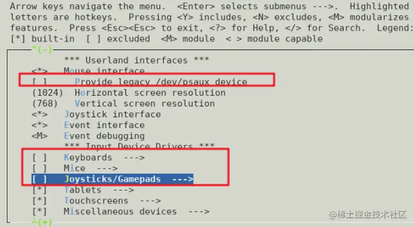Click the 1024 horizontal resolution value

pyautogui.click(x=47, y=93)
